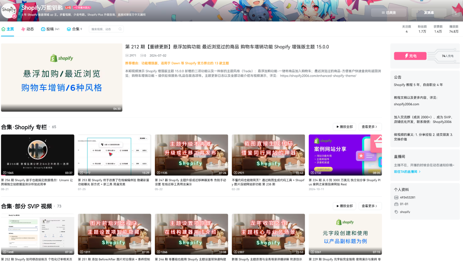The width and height of the screenshot is (463, 262).
Task: Click the shopify tag icon in 个人资料
Action: (x=396, y=212)
